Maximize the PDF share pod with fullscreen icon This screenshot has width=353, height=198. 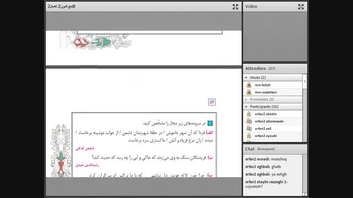(236, 7)
